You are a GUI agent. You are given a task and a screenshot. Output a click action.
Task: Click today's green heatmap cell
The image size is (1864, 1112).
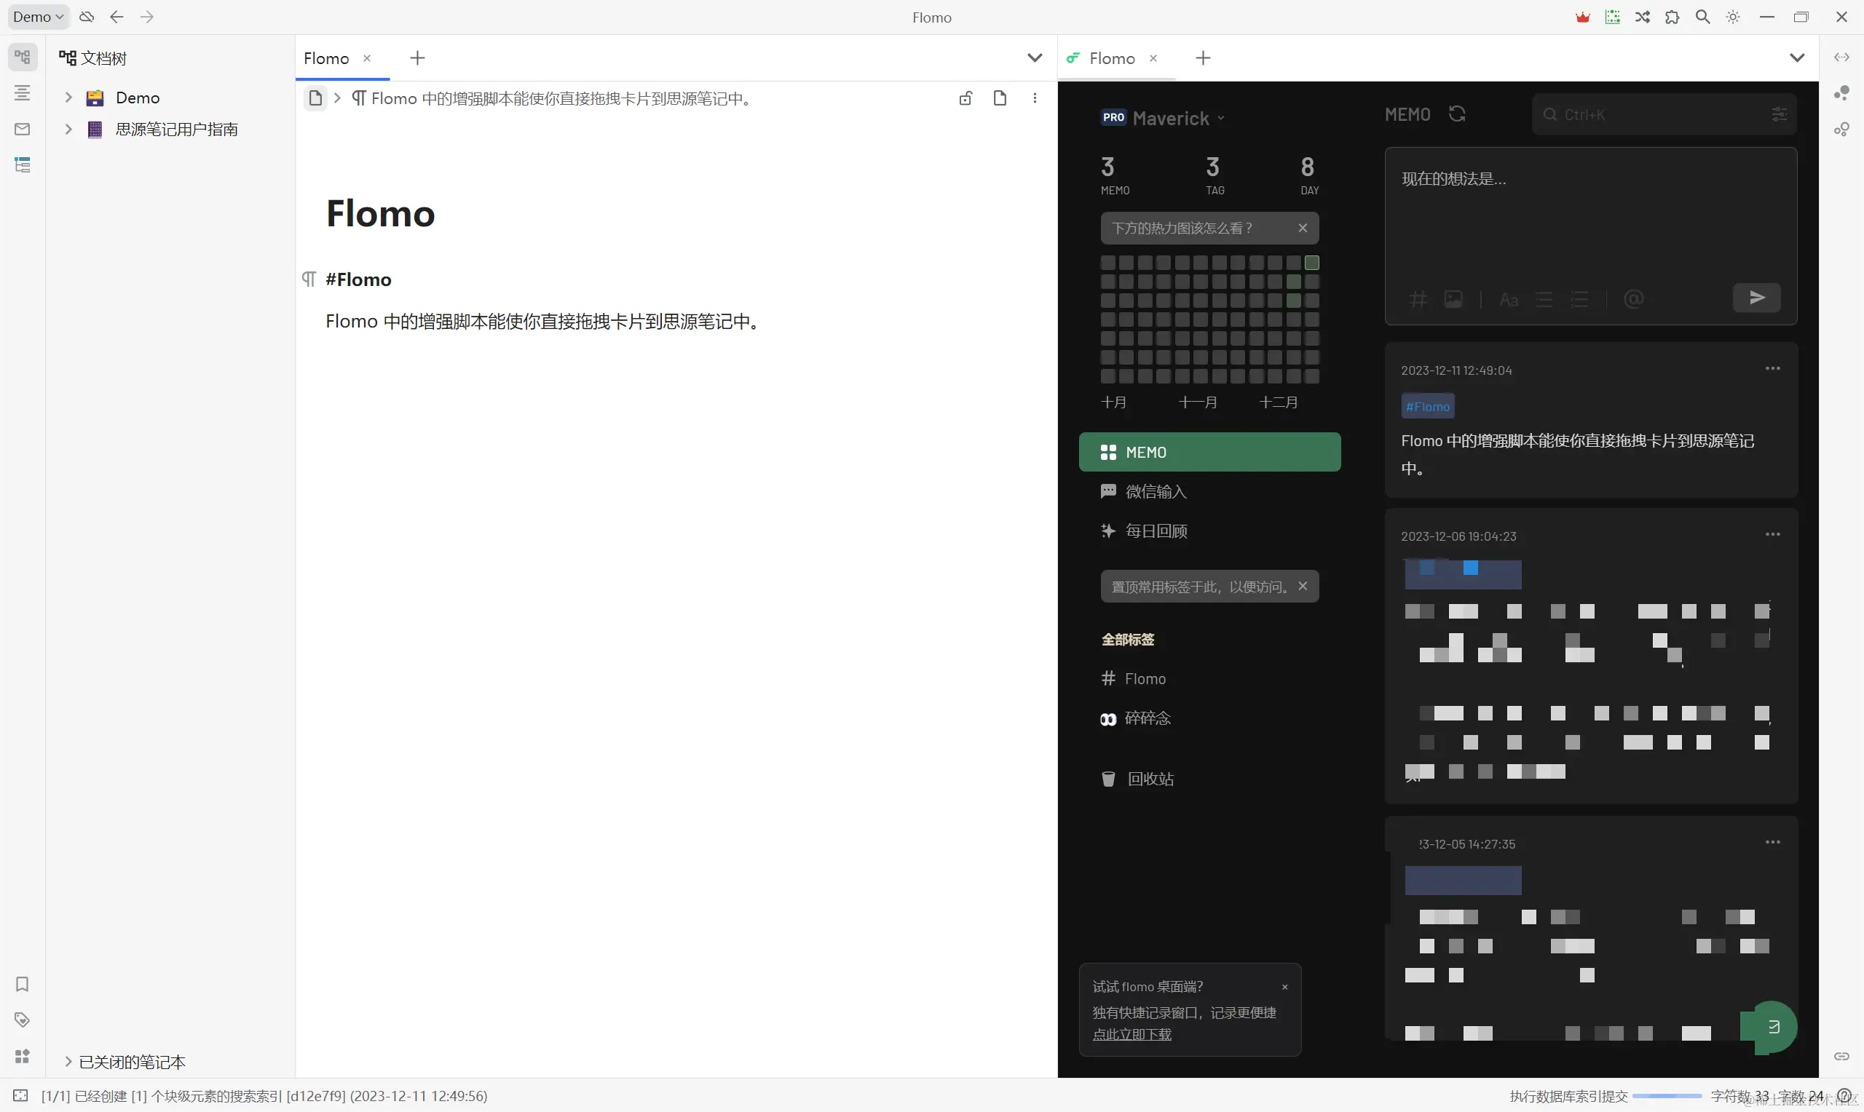[x=1311, y=263]
